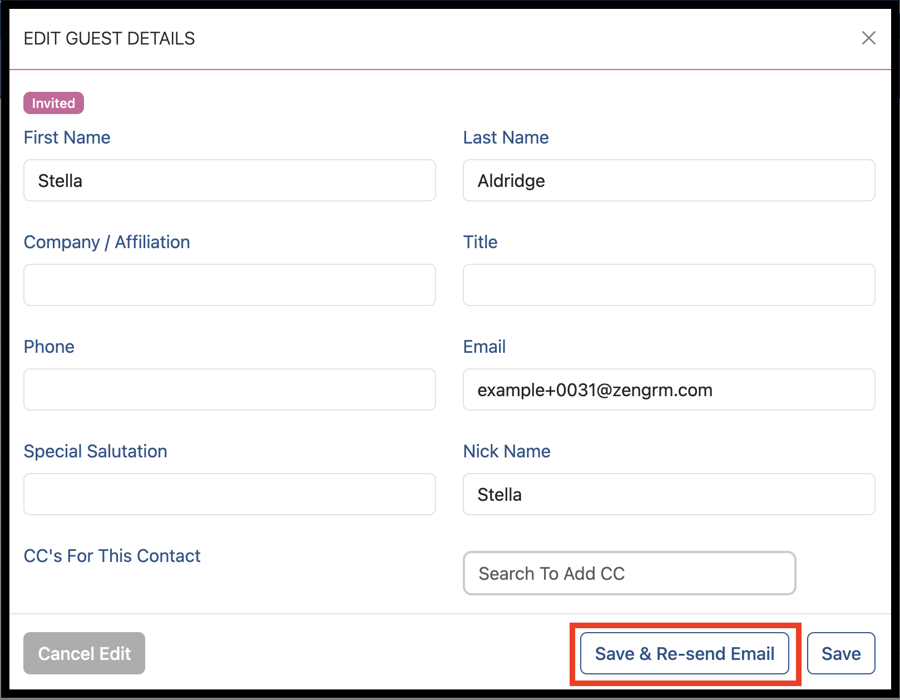Screen dimensions: 900x700
Task: Click the EDIT GUEST DETAILS heading
Action: point(109,38)
